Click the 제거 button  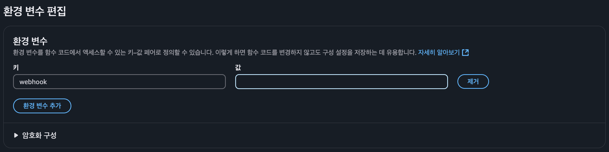pos(473,81)
